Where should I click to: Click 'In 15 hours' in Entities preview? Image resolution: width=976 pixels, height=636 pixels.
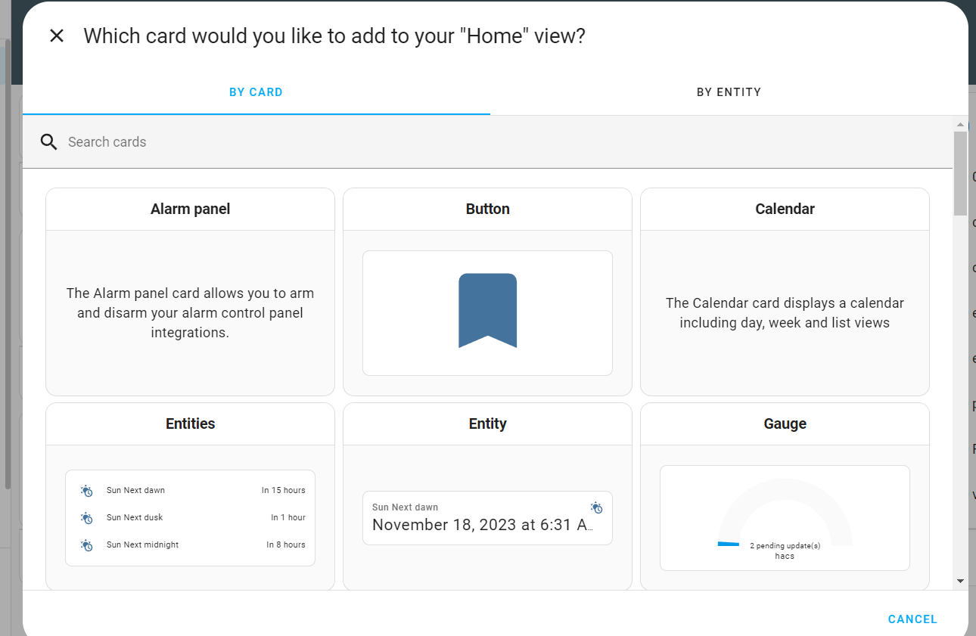click(x=284, y=491)
